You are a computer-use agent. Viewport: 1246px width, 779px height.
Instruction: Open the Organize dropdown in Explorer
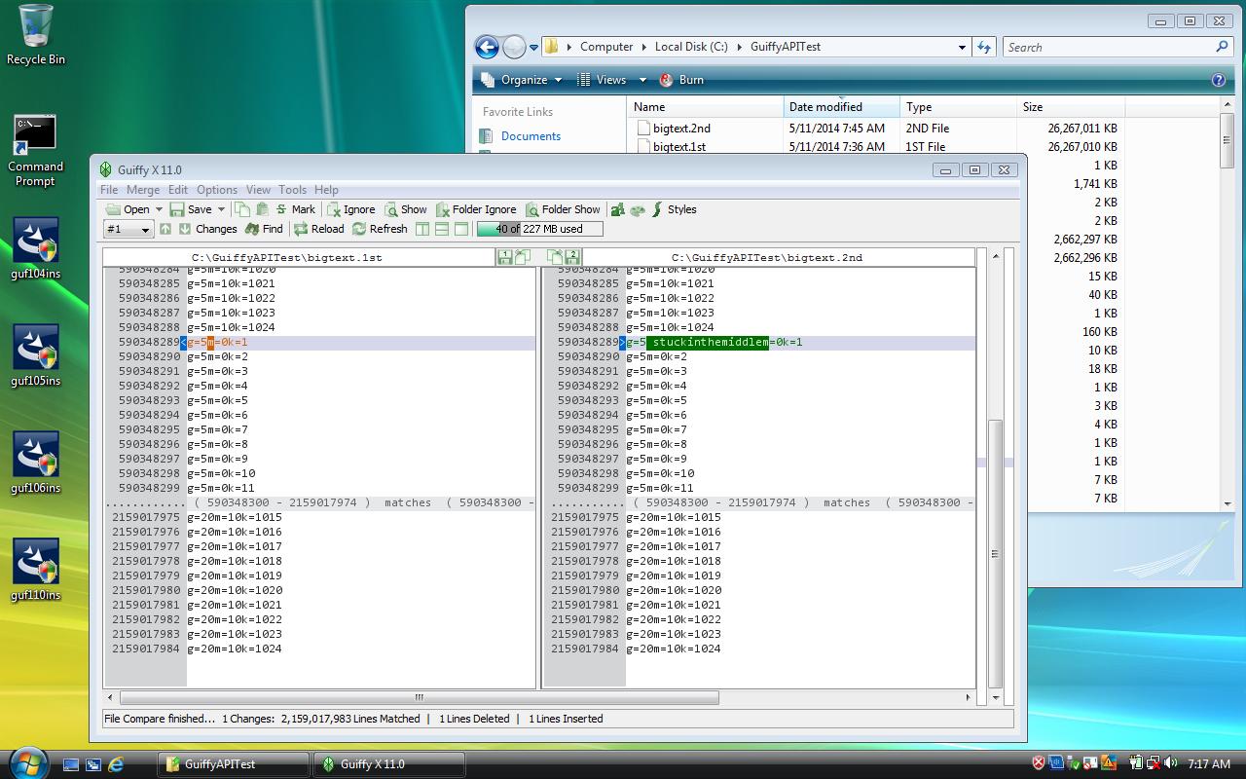click(x=521, y=80)
